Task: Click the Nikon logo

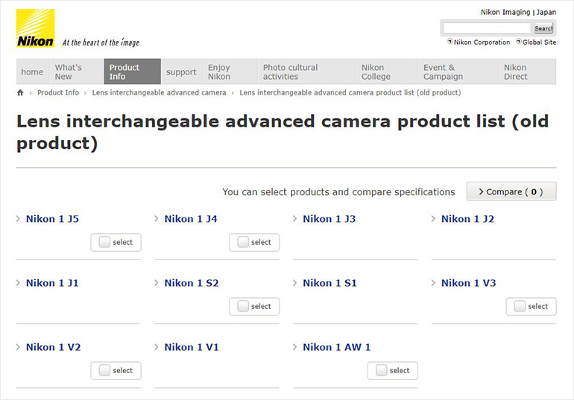Action: [35, 28]
